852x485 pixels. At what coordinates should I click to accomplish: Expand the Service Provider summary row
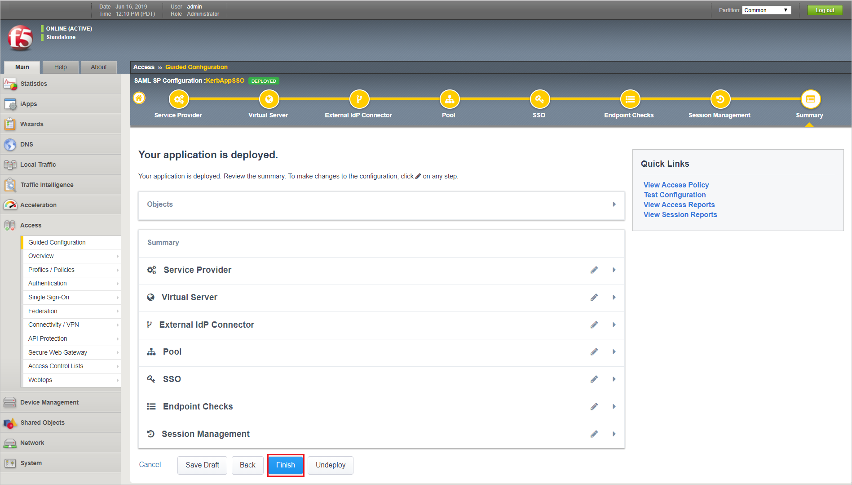[x=614, y=270]
